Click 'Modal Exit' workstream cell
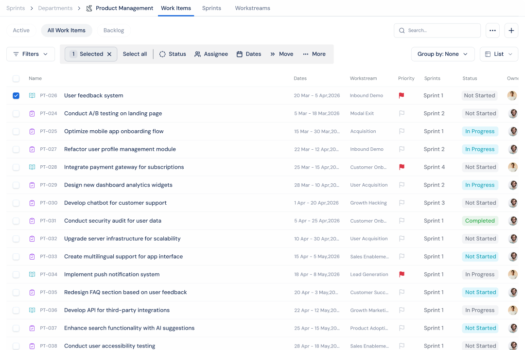 362,114
